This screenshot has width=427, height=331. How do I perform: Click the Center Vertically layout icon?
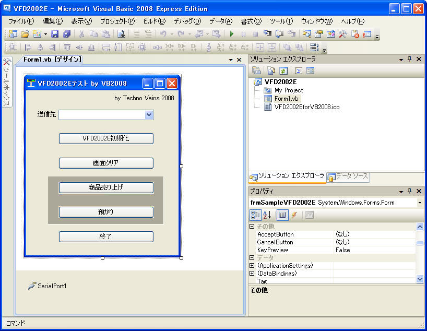pyautogui.click(x=272, y=48)
